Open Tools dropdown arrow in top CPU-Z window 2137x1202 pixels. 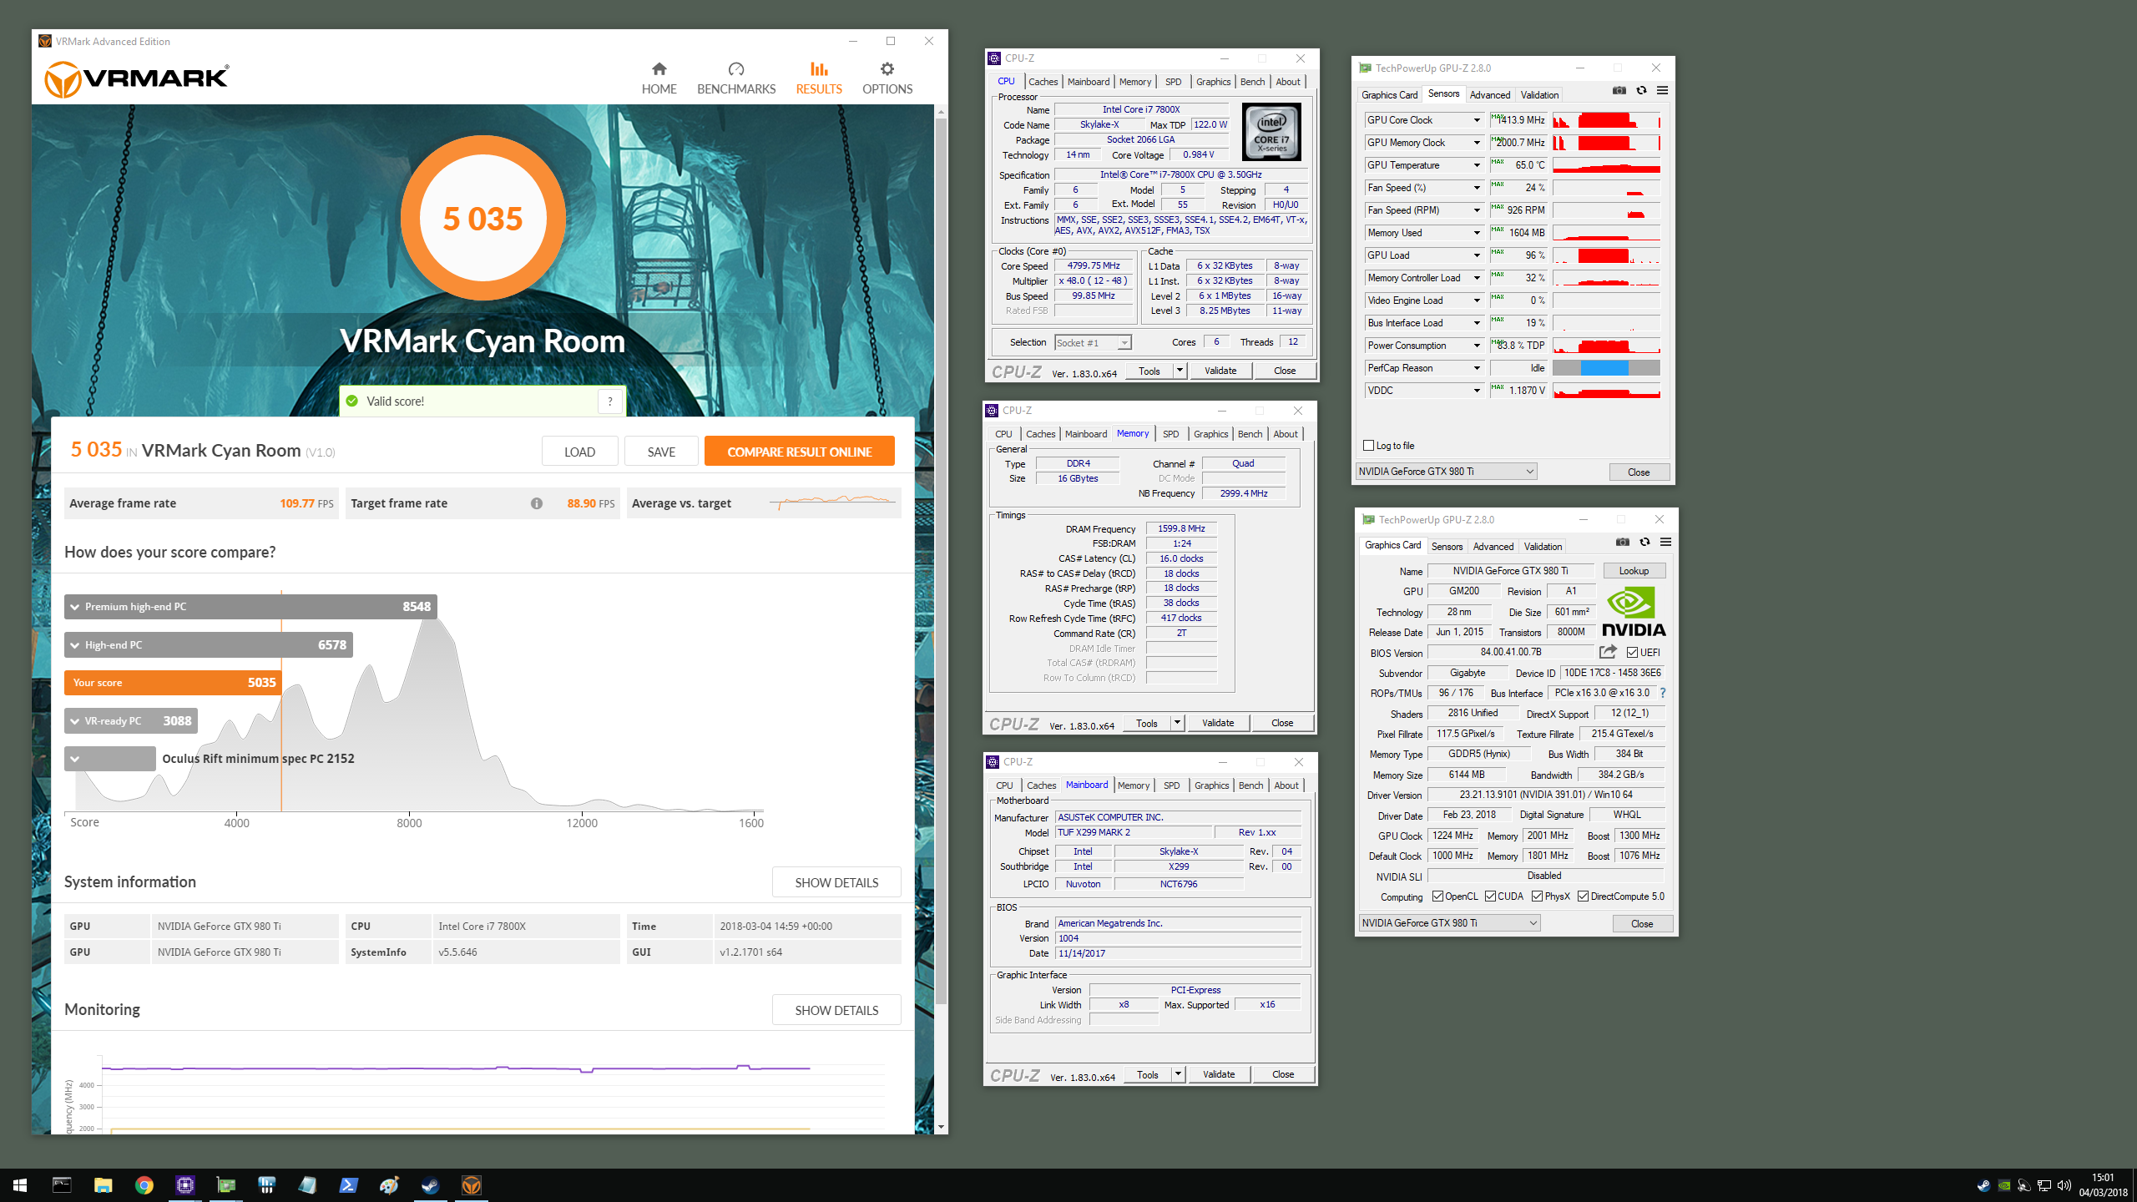click(1180, 371)
